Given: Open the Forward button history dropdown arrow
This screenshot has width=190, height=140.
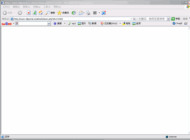Looking at the screenshot, I should [24, 13].
